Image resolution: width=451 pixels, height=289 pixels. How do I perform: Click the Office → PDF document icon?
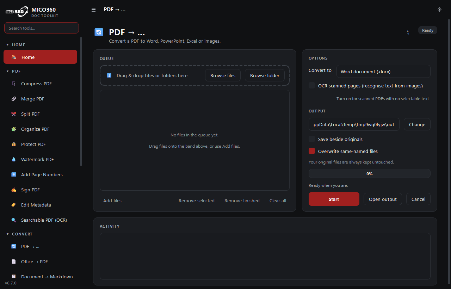(13, 262)
